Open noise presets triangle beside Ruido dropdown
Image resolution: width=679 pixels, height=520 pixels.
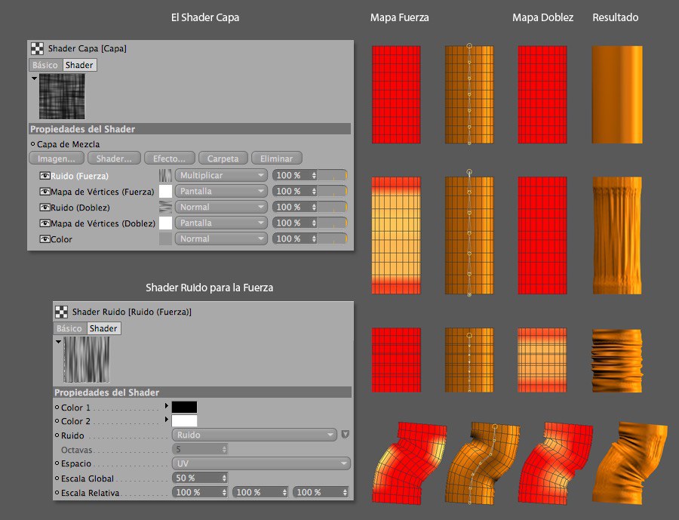click(345, 435)
